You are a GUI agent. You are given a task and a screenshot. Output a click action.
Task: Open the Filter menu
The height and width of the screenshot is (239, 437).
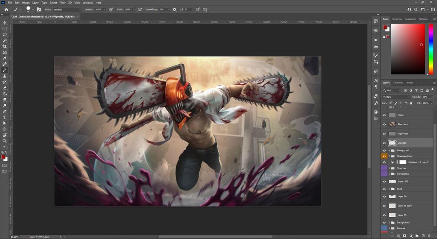pyautogui.click(x=63, y=3)
